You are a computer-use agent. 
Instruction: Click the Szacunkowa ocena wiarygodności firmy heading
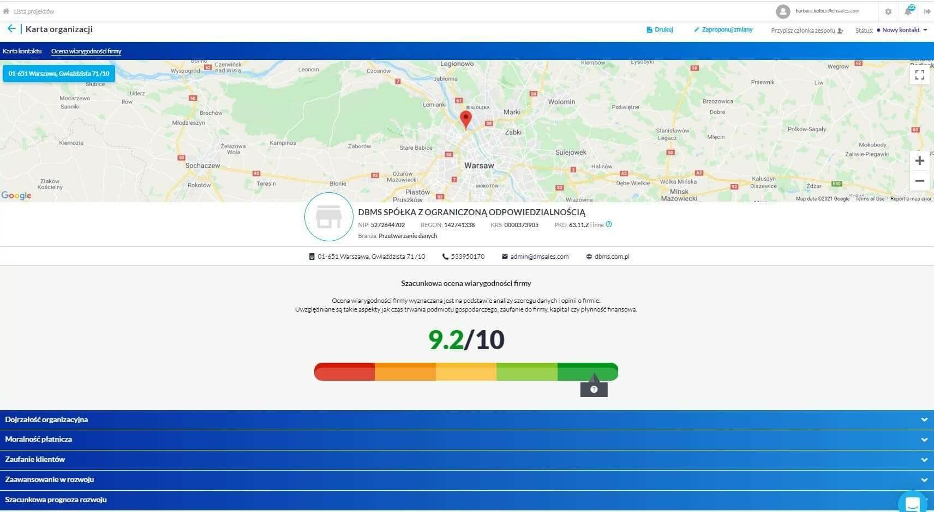[x=466, y=283]
